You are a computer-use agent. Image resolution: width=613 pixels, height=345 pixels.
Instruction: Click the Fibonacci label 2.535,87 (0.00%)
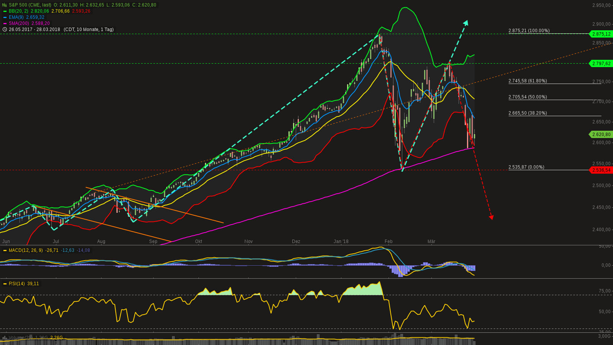click(526, 167)
